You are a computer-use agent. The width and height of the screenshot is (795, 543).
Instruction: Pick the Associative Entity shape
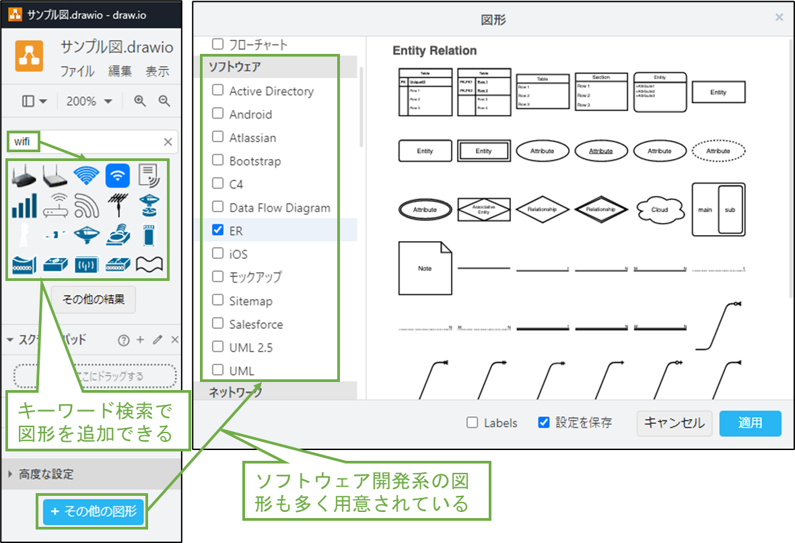point(484,210)
